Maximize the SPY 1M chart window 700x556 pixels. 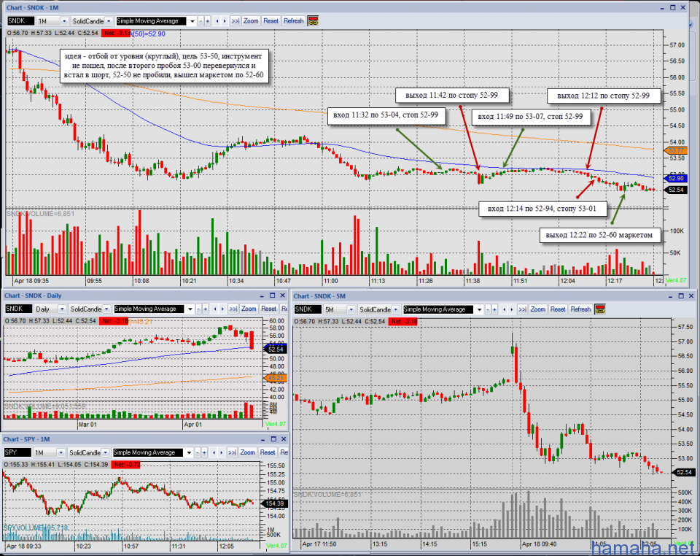(273, 439)
